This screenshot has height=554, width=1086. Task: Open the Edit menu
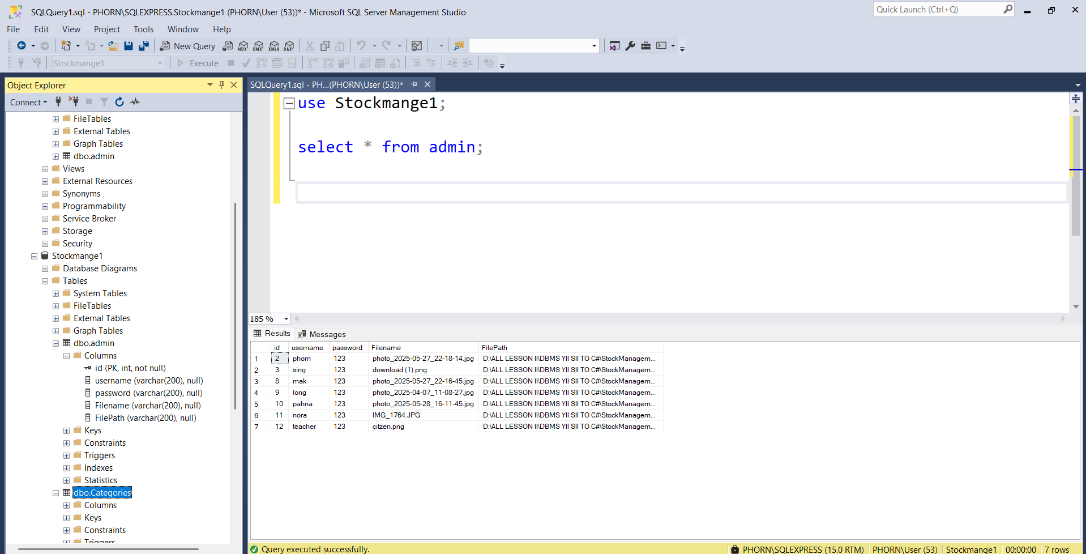click(41, 29)
